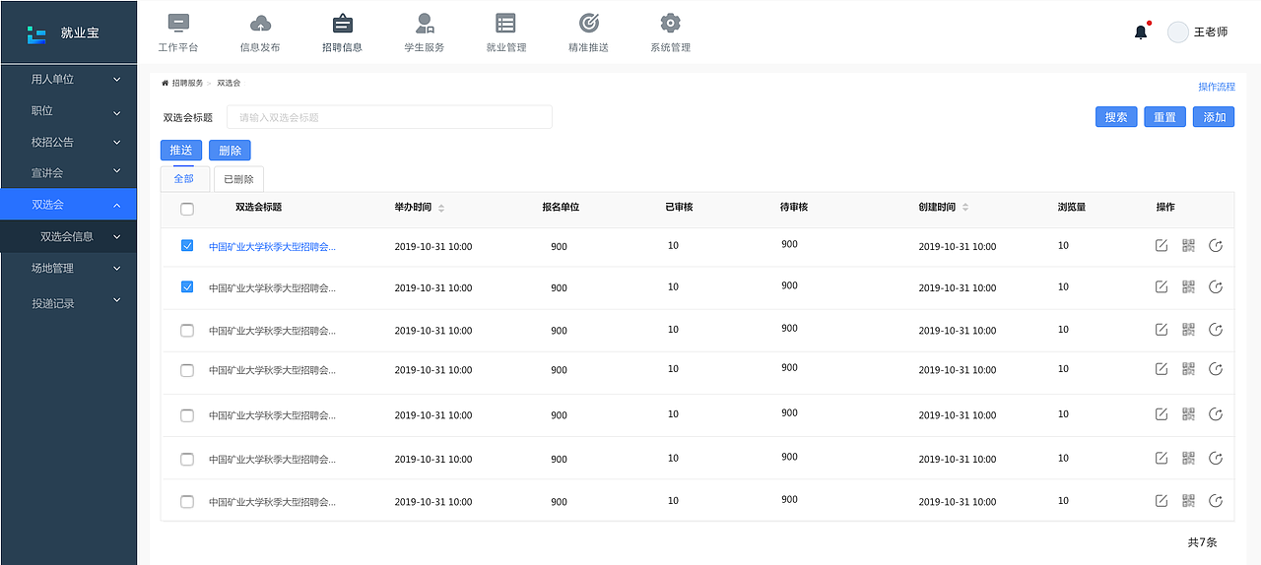1261x565 pixels.
Task: Expand the 校招公告 sidebar section
Action: pyautogui.click(x=69, y=142)
